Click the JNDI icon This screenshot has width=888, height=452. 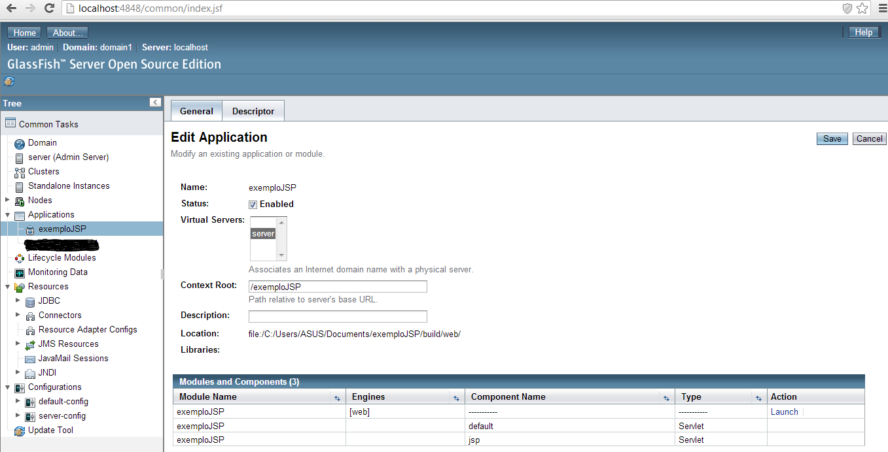pyautogui.click(x=30, y=373)
